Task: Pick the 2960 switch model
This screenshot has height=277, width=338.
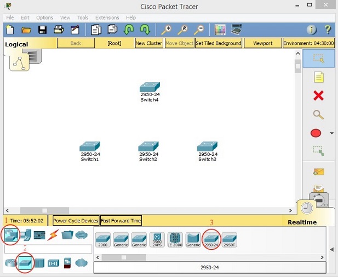Action: [x=103, y=240]
